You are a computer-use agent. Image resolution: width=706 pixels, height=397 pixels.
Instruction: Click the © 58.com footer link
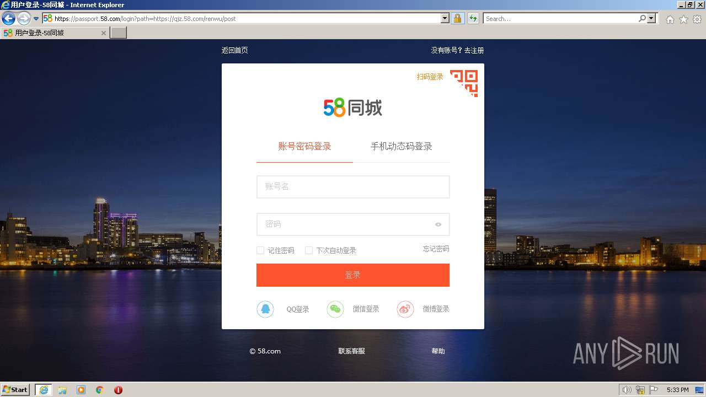(x=265, y=351)
